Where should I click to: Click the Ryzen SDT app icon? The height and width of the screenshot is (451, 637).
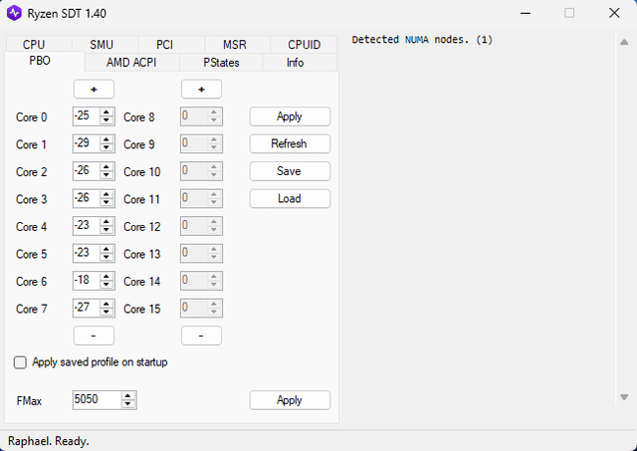(x=14, y=13)
